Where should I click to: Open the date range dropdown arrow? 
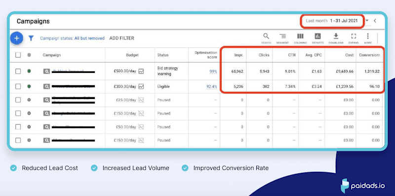[367, 21]
